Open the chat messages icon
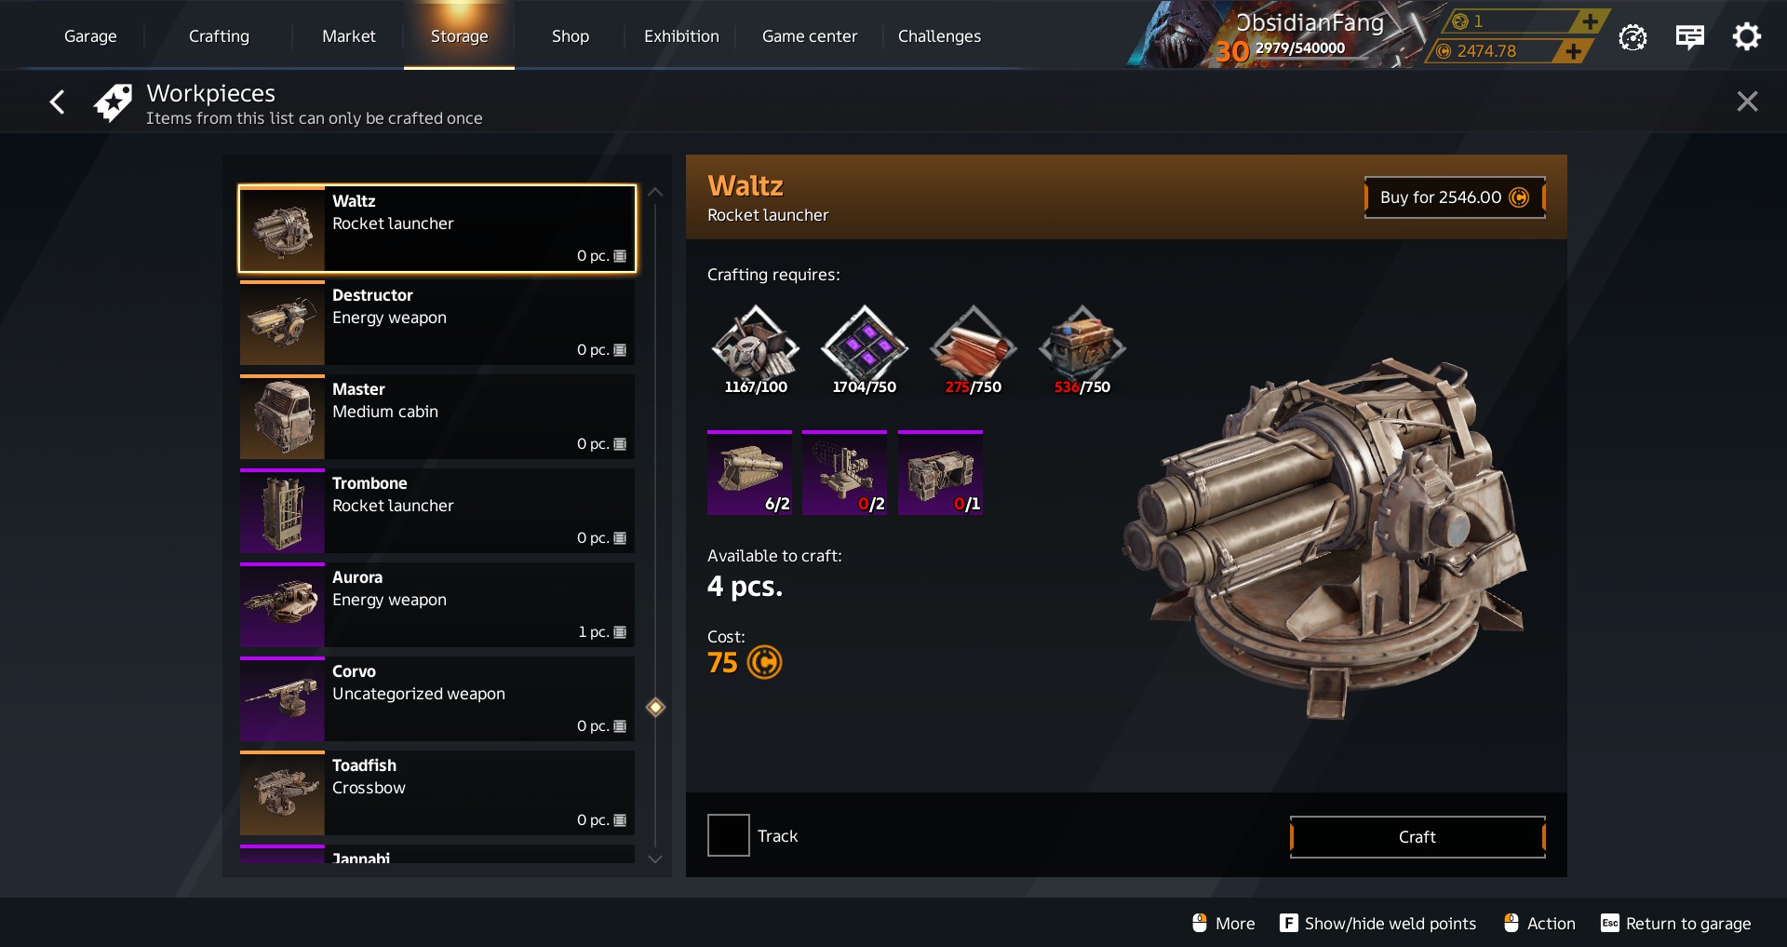Image resolution: width=1787 pixels, height=947 pixels. point(1689,36)
